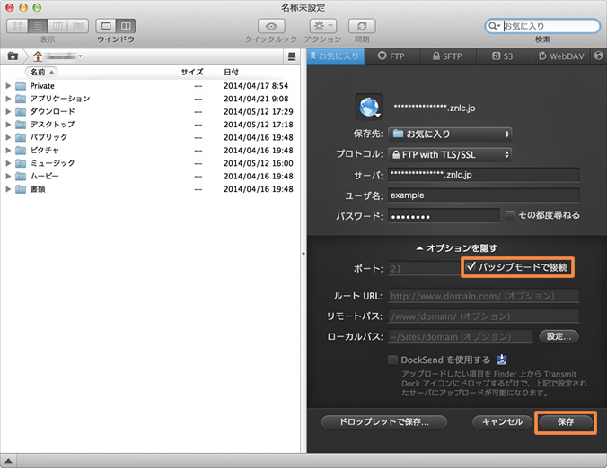Viewport: 607px width, 468px height.
Task: Collapse options via オプションを隠す
Action: tap(456, 248)
